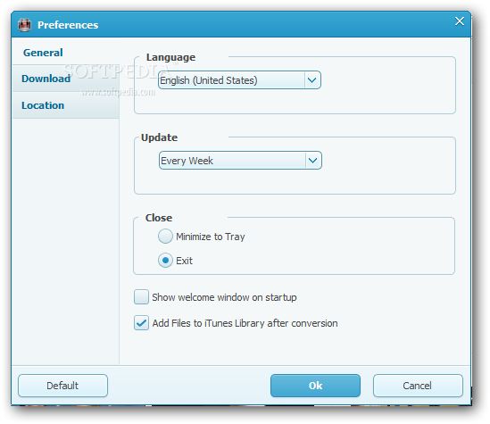Click the Every Week combo box
This screenshot has width=490, height=424.
pyautogui.click(x=240, y=161)
